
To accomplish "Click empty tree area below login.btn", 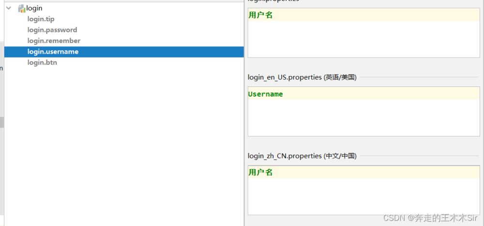I will 121,145.
